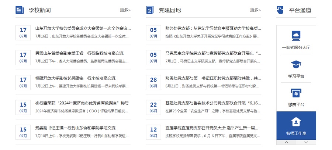Select the 一站式服务大厅 label
Image resolution: width=332 pixels, height=150 pixels.
coord(296,47)
